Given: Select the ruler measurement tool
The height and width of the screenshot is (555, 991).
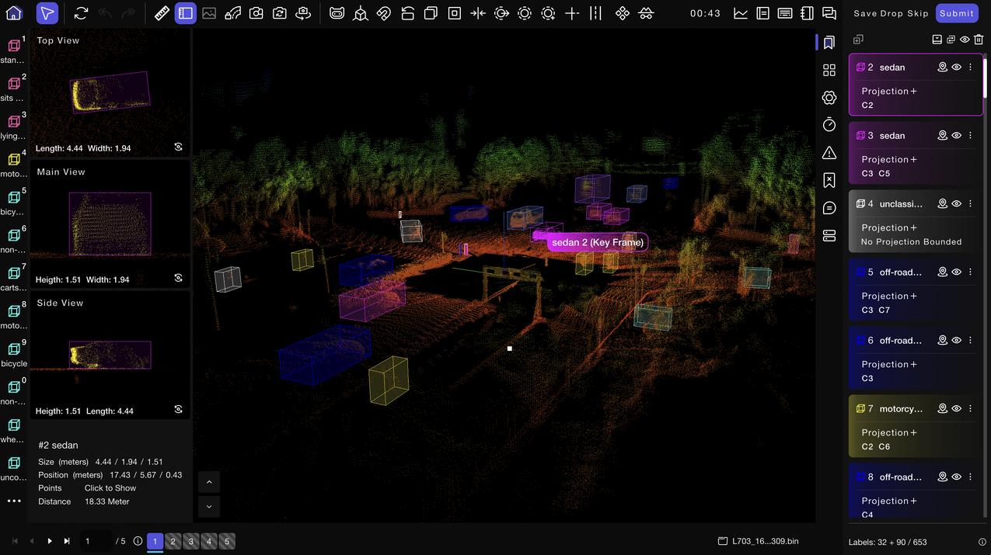Looking at the screenshot, I should [x=162, y=13].
